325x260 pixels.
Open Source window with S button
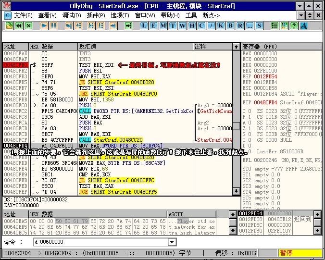259,26
